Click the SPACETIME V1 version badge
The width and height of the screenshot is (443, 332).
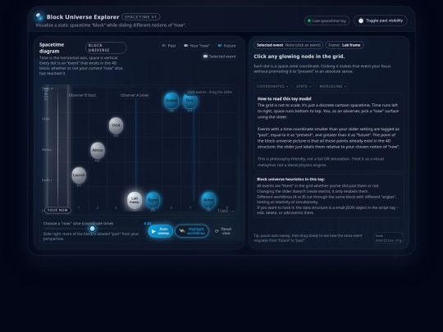coord(141,17)
